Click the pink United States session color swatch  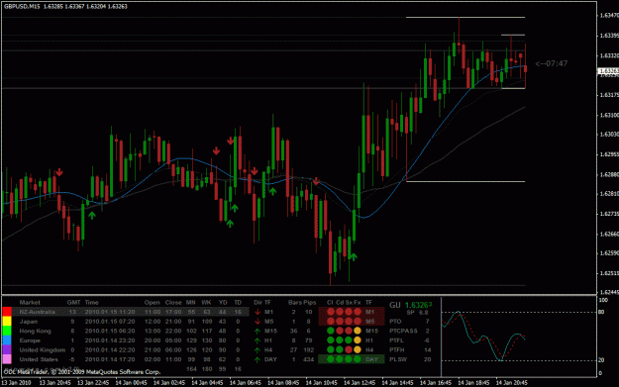tap(7, 359)
